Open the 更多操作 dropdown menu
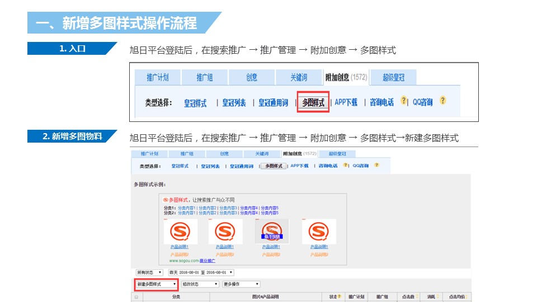 coord(241,284)
